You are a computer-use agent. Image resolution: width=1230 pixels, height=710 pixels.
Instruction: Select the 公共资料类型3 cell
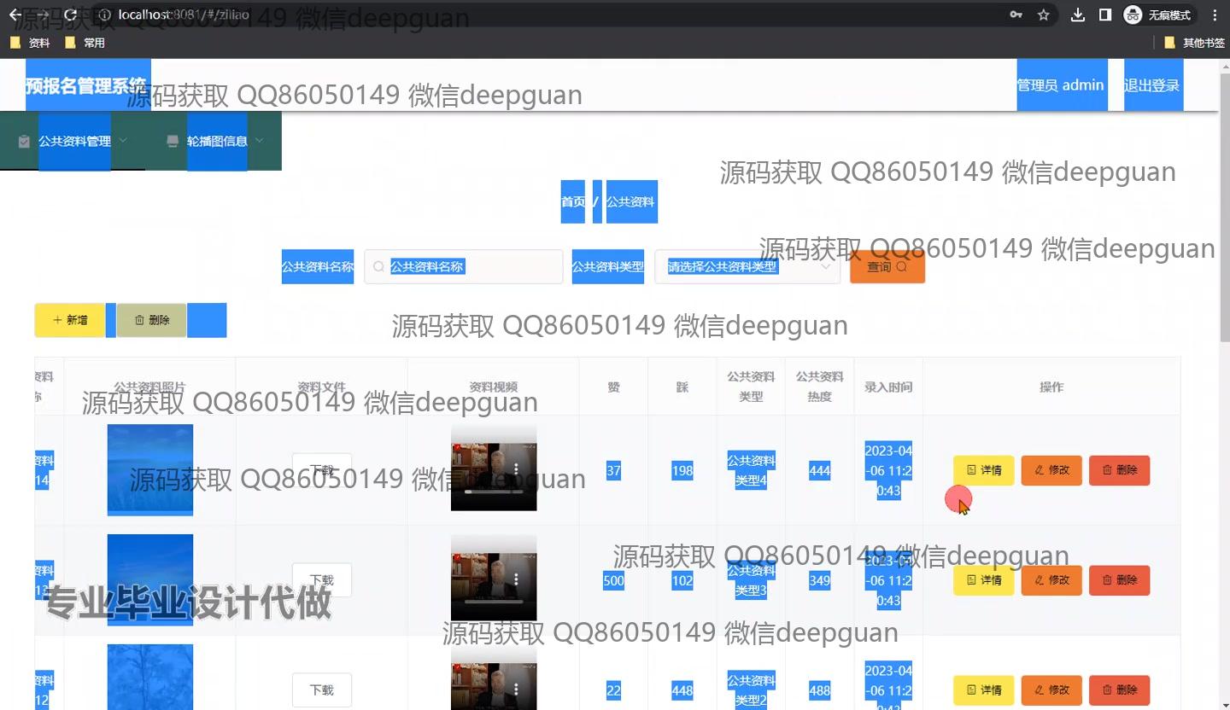click(x=751, y=580)
